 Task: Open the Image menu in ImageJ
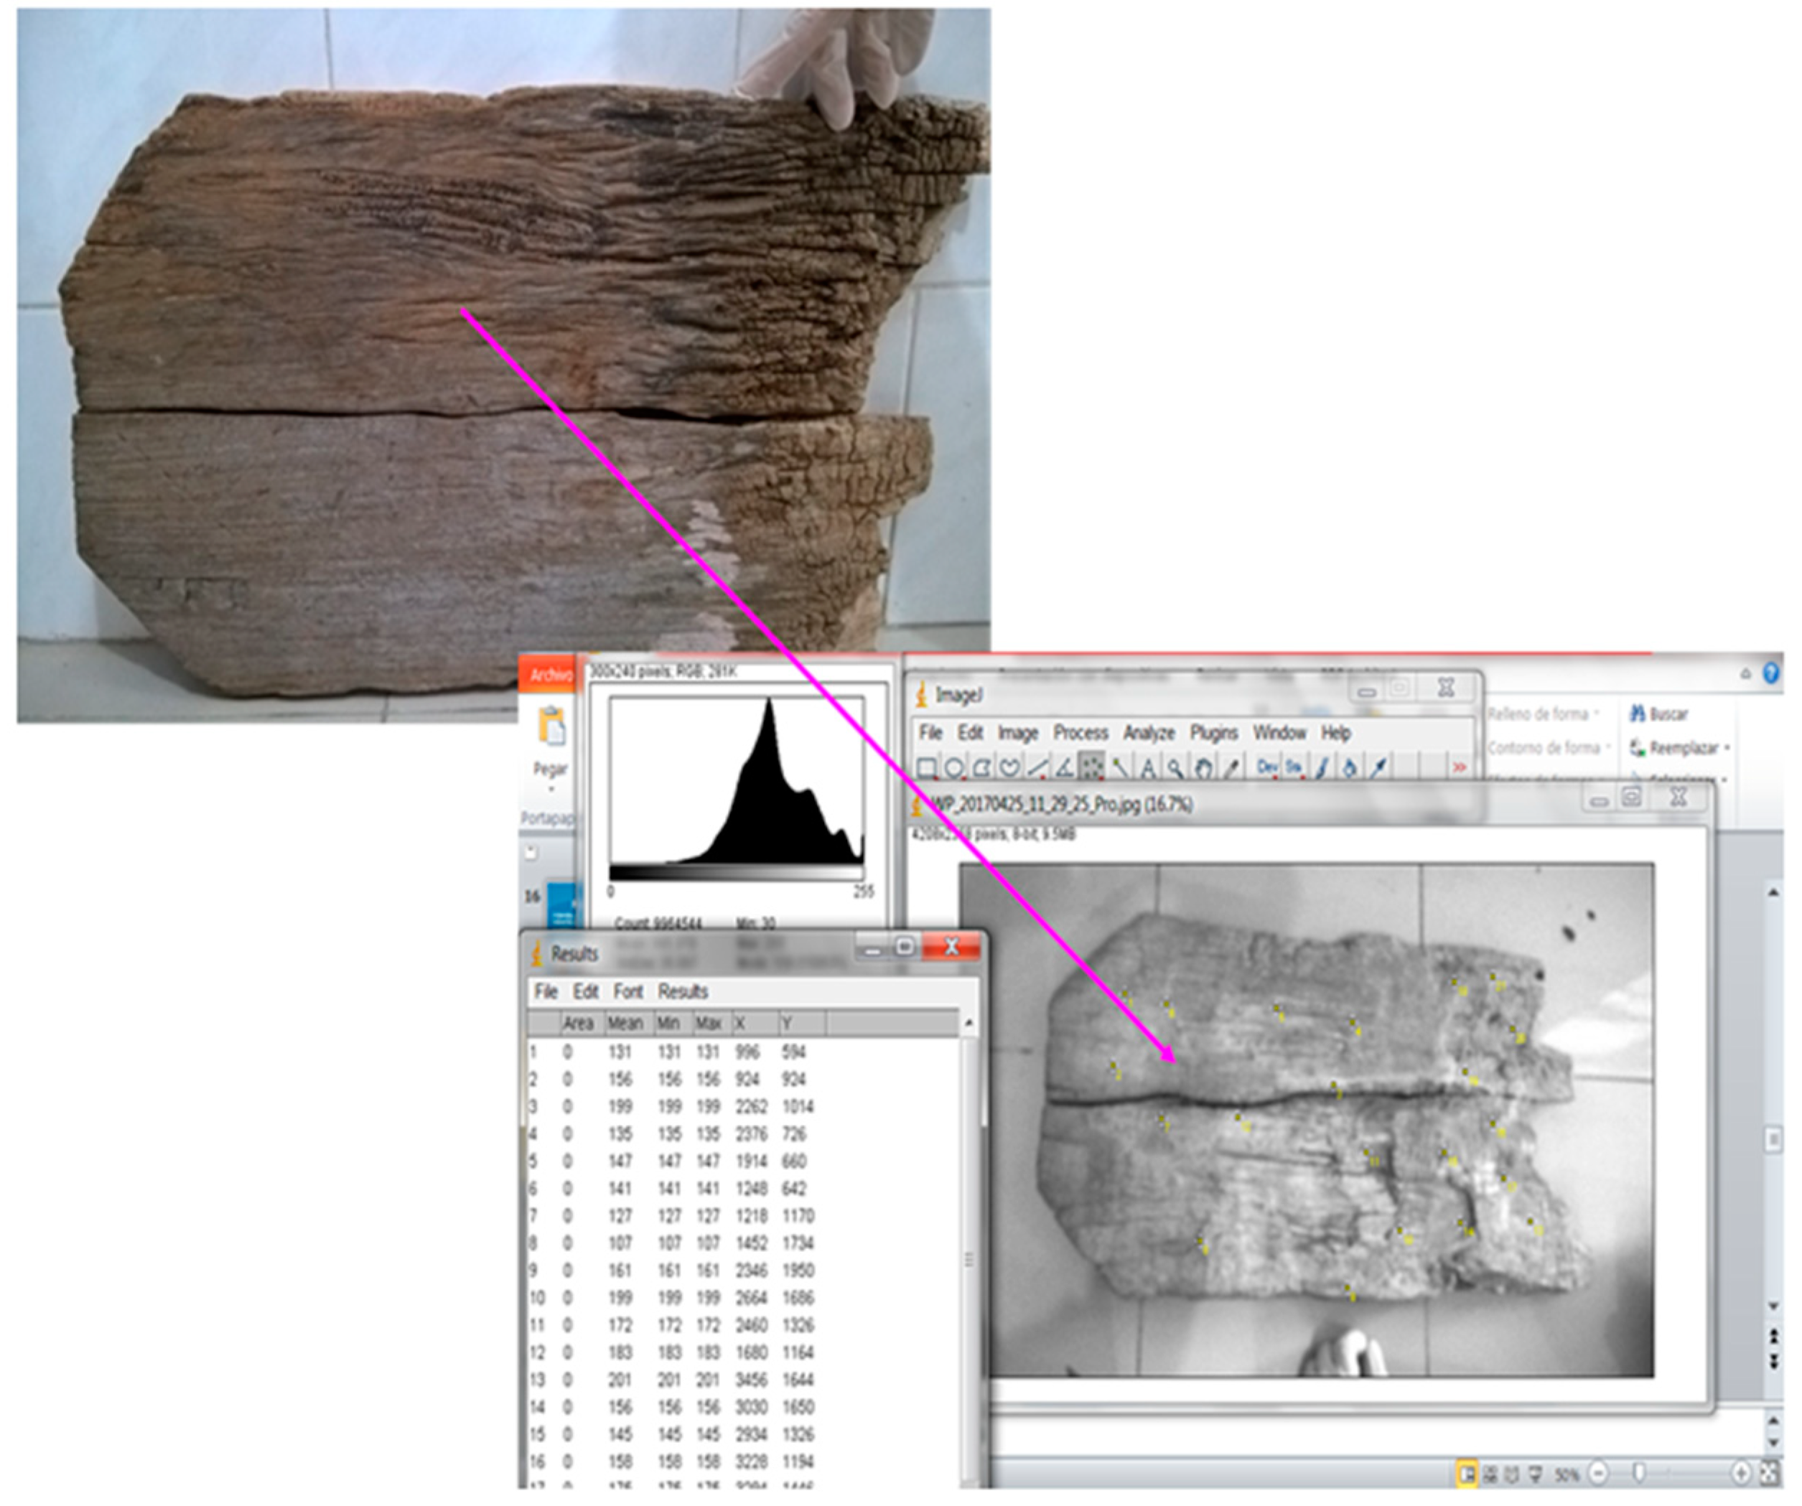(x=1018, y=734)
